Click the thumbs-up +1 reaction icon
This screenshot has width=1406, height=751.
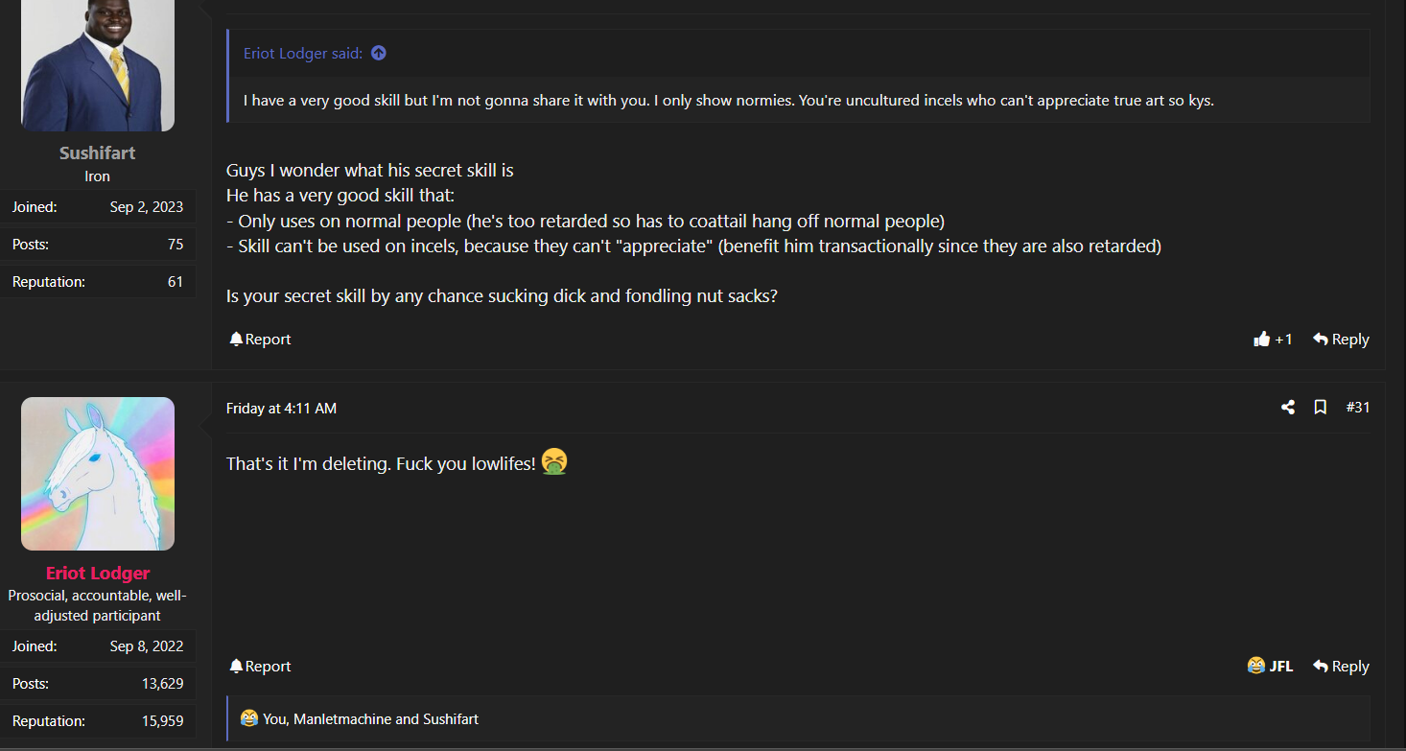[x=1262, y=340]
